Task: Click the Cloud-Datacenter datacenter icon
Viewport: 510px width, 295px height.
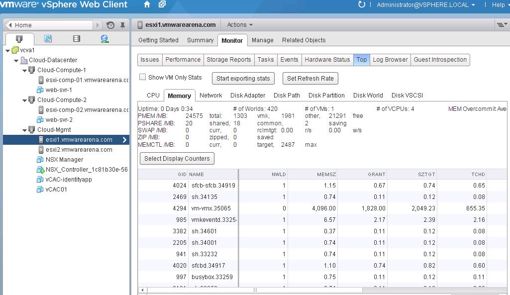Action: coord(24,60)
